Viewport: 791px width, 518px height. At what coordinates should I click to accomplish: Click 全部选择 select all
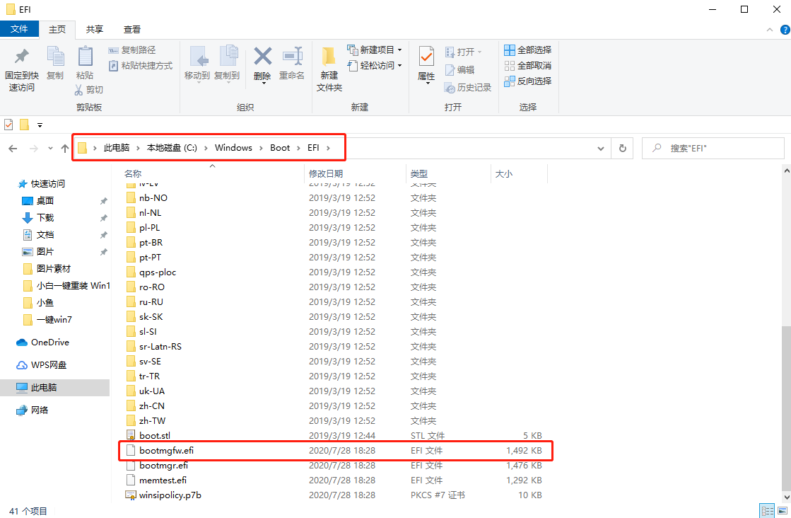click(527, 50)
